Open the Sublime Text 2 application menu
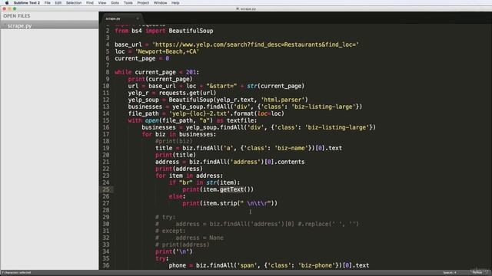Viewport: 492px width, 276px height. [27, 3]
